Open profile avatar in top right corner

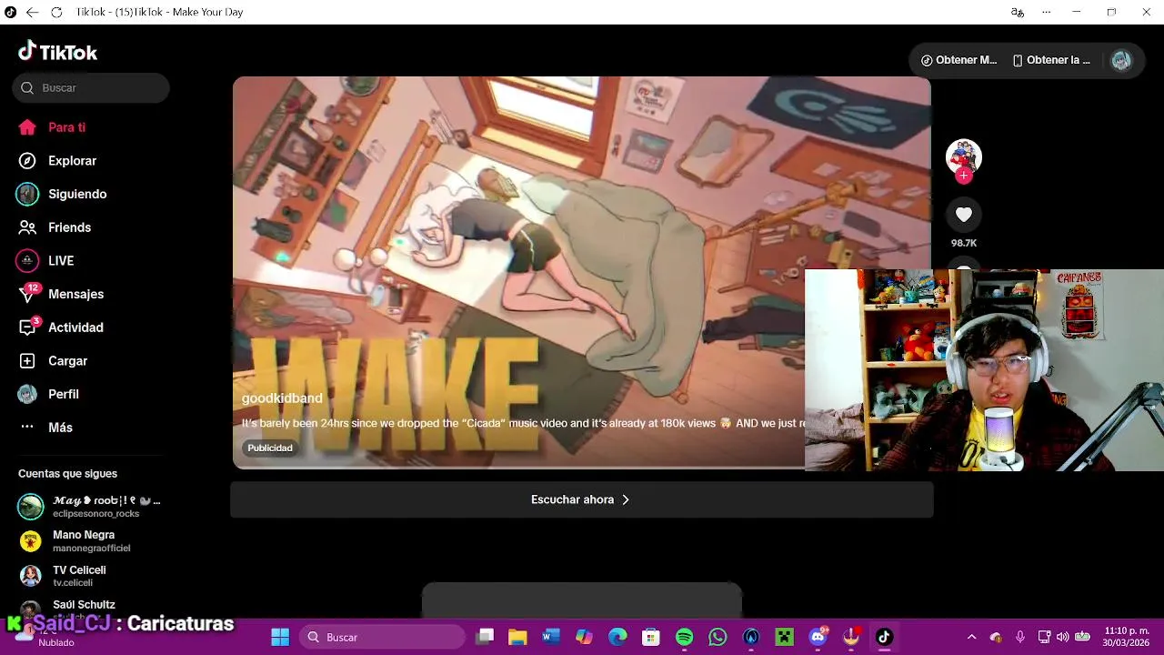(x=1121, y=60)
